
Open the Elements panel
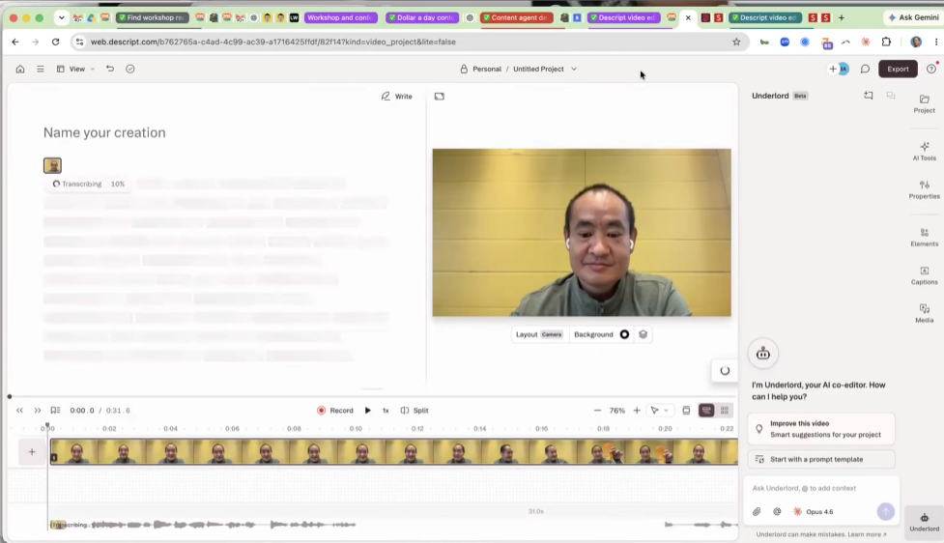coord(924,237)
